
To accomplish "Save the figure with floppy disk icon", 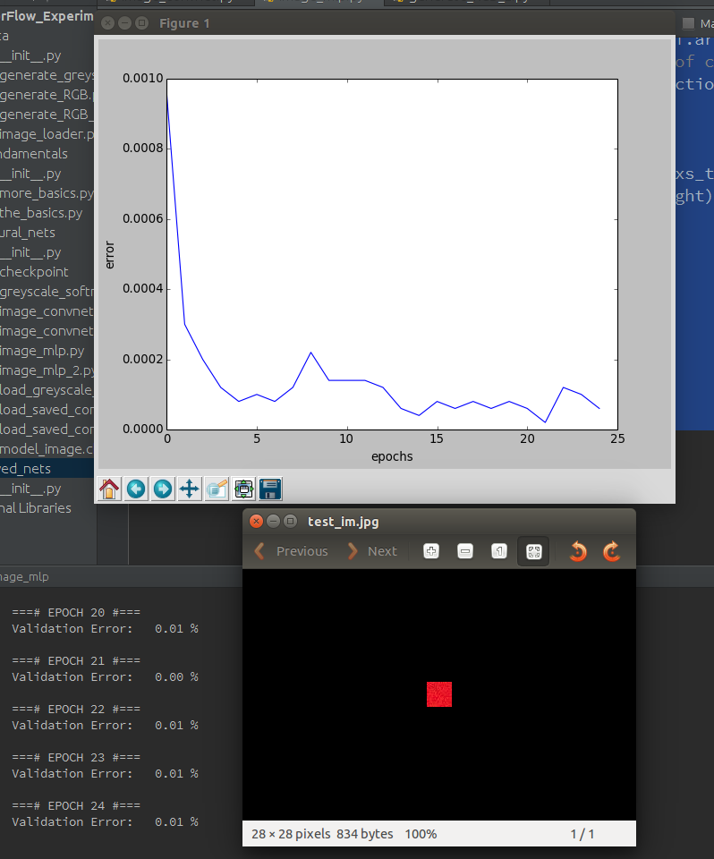I will click(x=270, y=489).
